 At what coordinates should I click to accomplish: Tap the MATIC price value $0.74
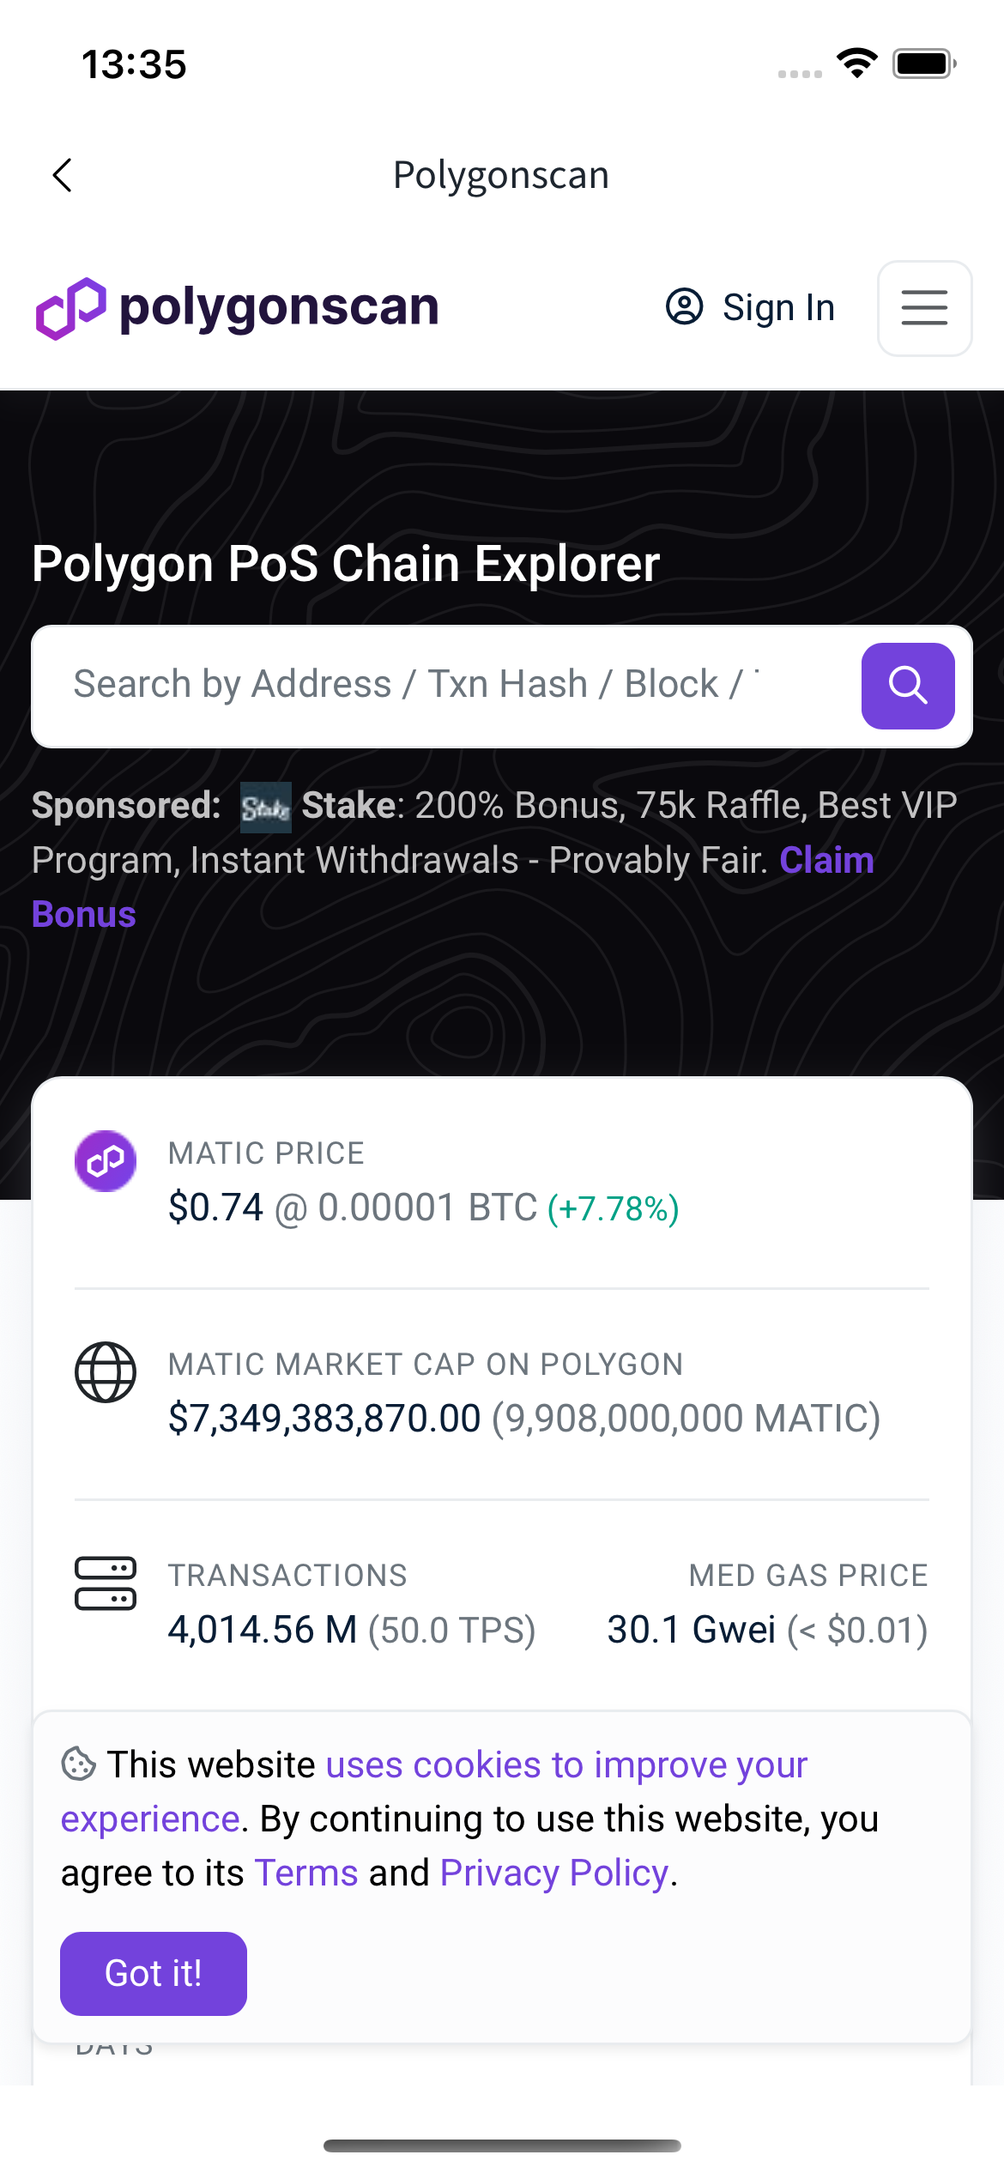coord(215,1208)
